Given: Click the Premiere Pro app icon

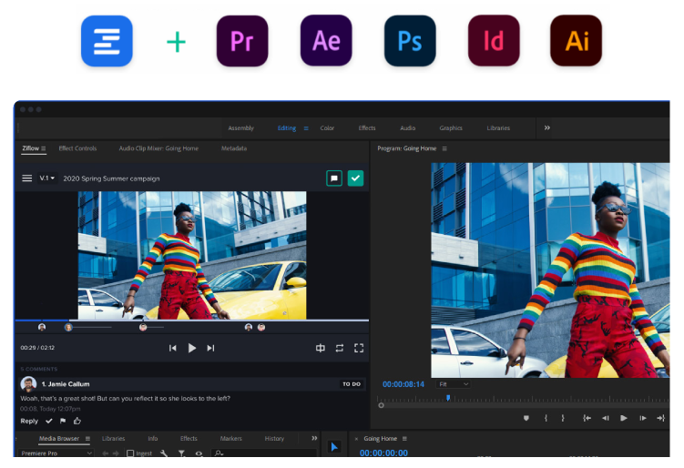Looking at the screenshot, I should click(242, 41).
